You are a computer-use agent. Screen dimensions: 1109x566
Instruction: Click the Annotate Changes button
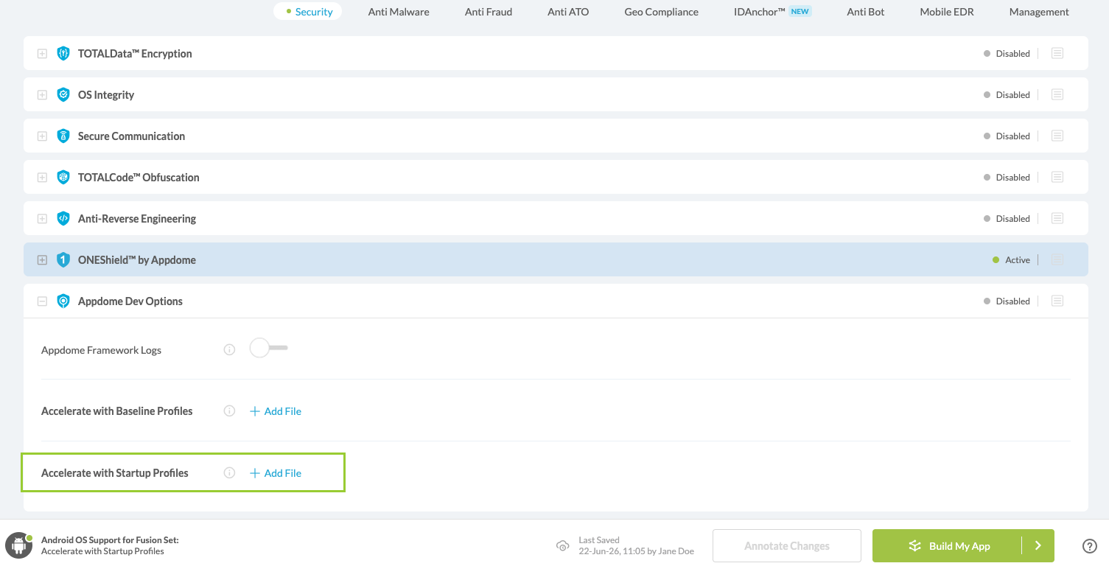coord(787,546)
